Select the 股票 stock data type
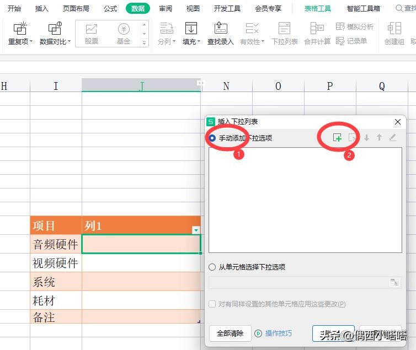This screenshot has width=416, height=350. 92,34
